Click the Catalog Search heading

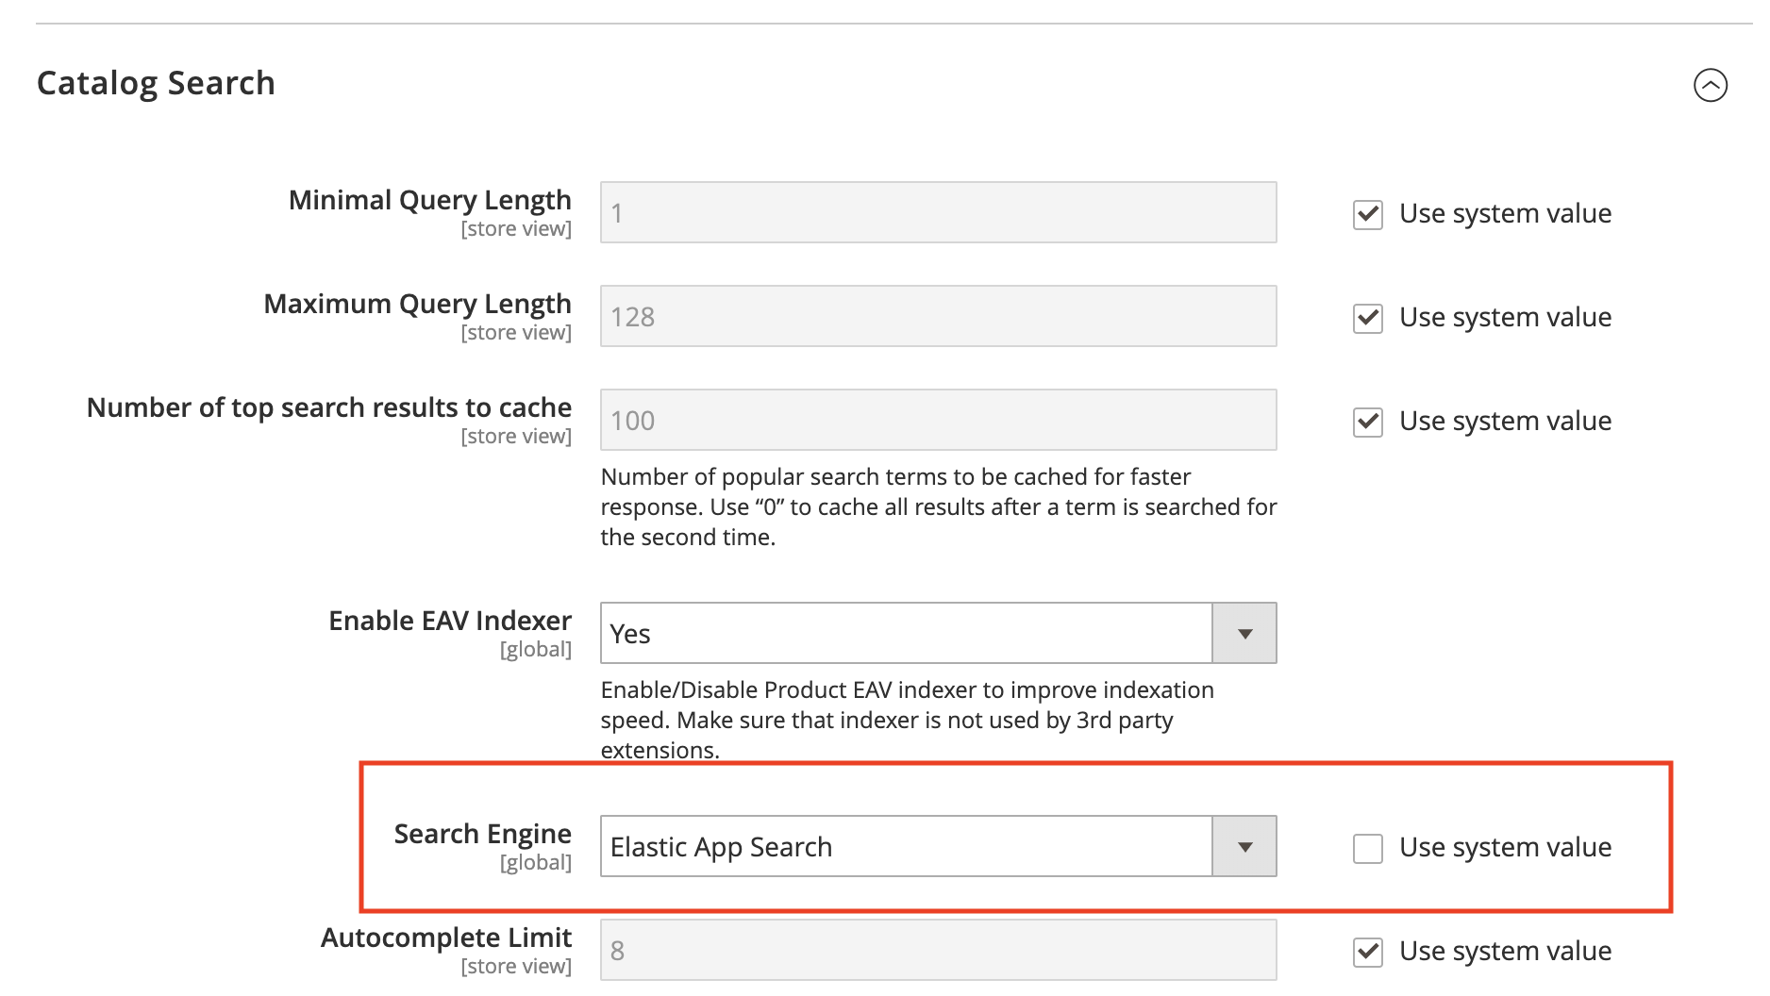click(x=156, y=83)
